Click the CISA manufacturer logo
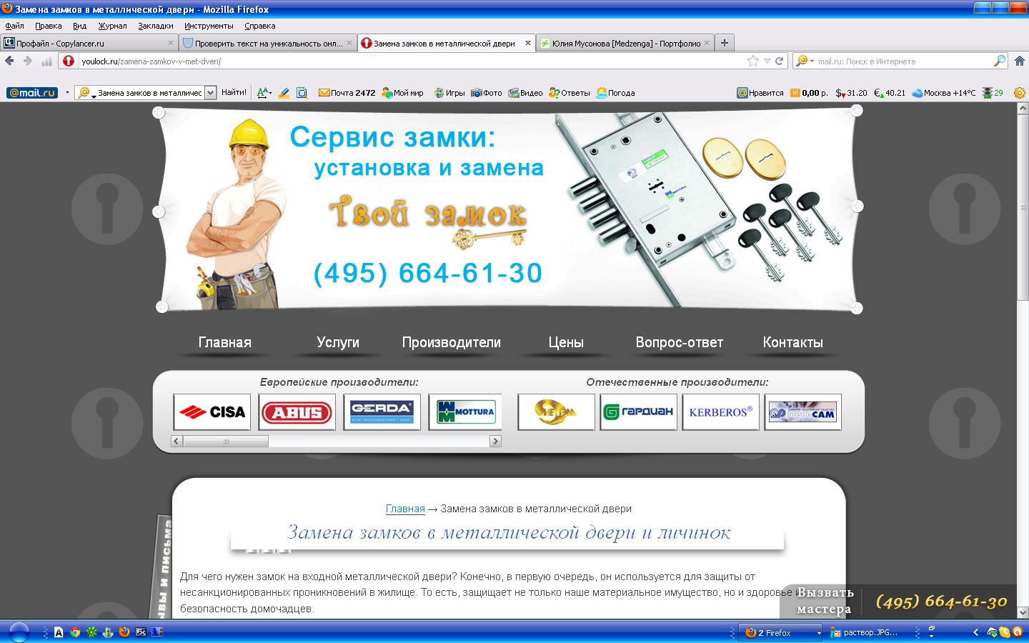Screen dimensions: 1029x643 coord(212,412)
